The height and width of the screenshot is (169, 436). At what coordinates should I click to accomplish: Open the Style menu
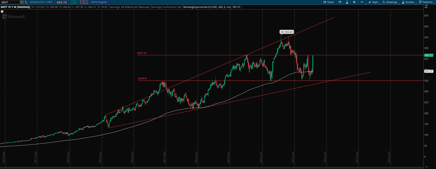point(374,2)
